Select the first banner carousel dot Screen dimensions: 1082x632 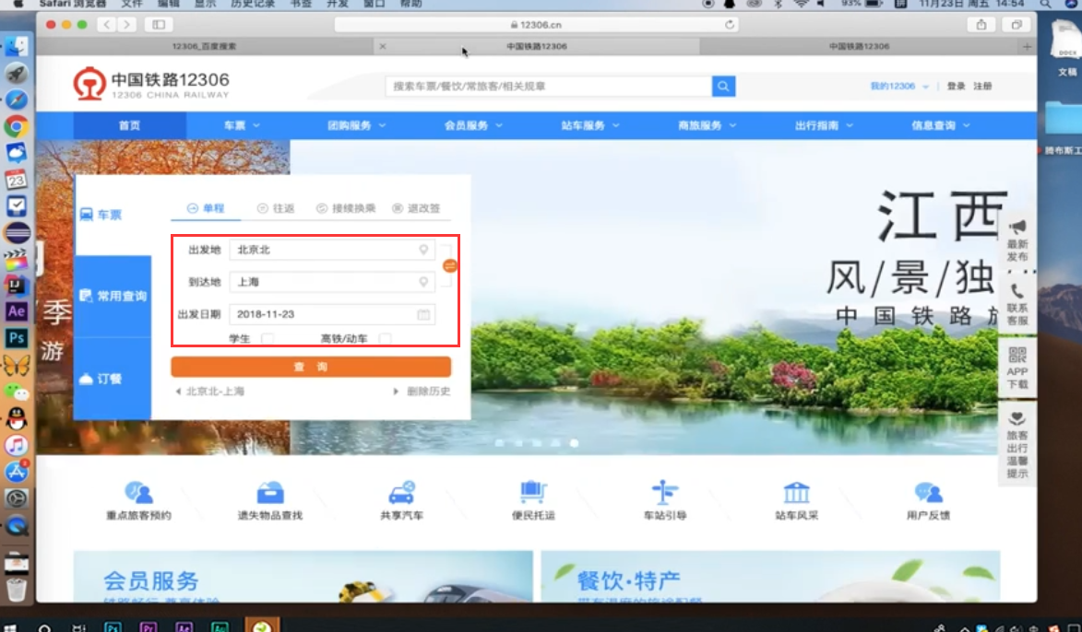tap(500, 443)
